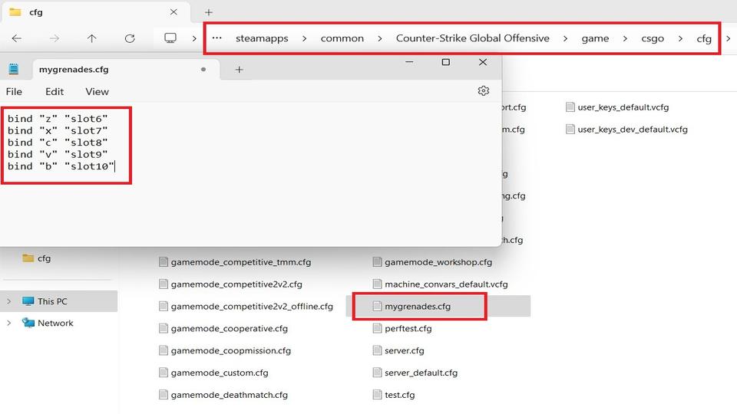The height and width of the screenshot is (414, 737).
Task: Click file icon beside user_keys_default.vcfg
Action: [x=570, y=107]
